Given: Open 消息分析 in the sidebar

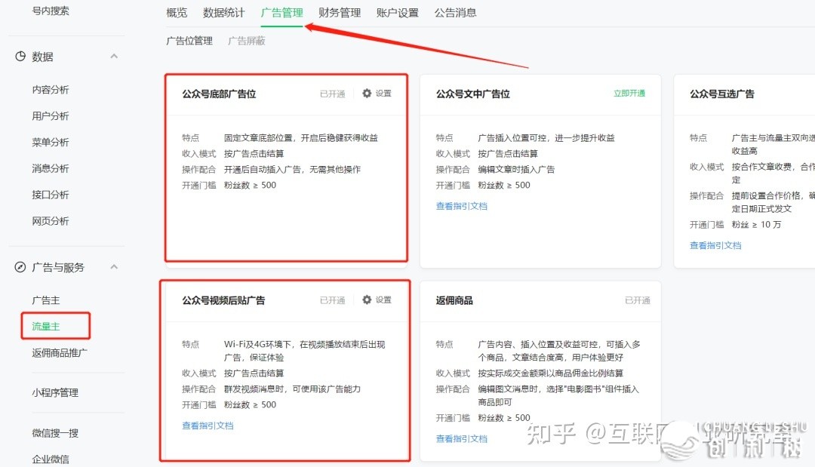Looking at the screenshot, I should pyautogui.click(x=51, y=168).
